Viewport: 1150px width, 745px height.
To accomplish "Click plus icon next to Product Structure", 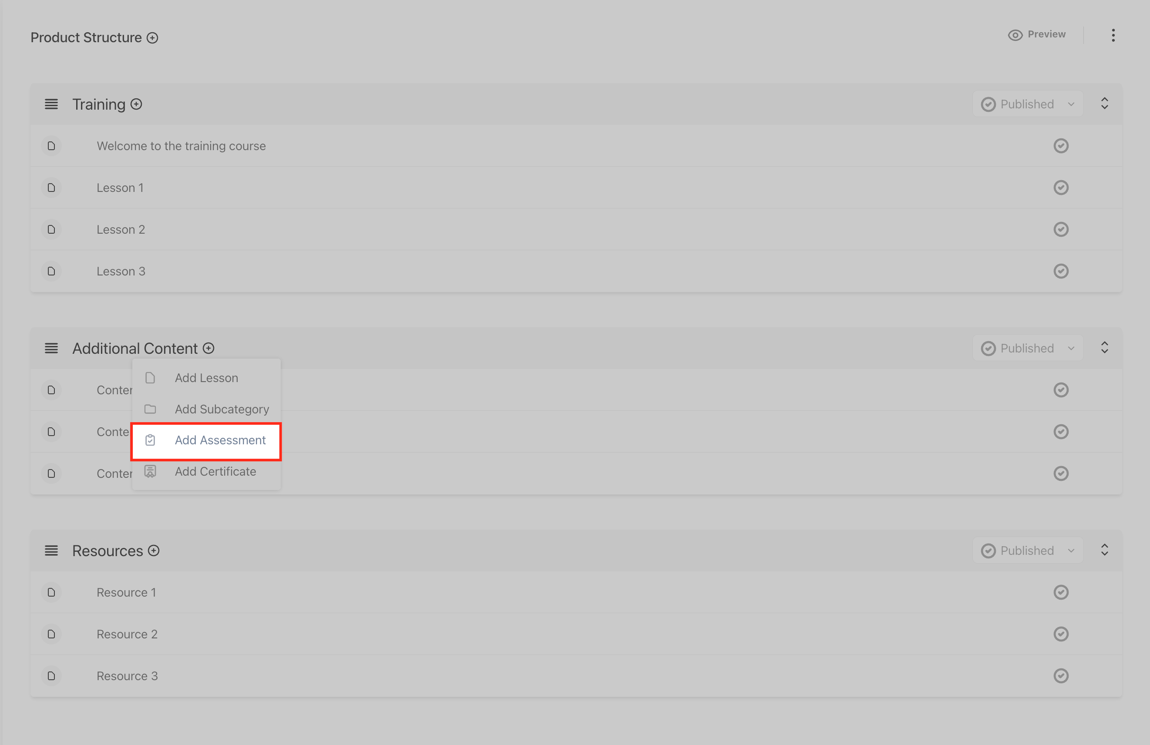I will 152,38.
